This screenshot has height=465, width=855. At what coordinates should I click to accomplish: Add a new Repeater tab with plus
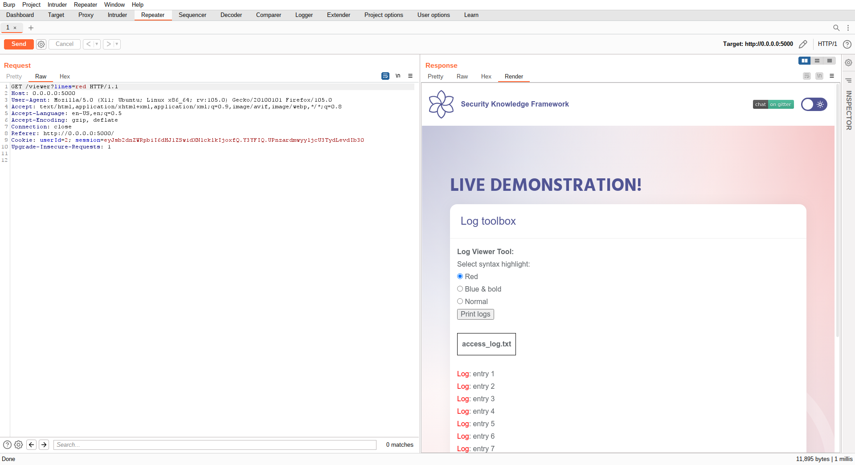pos(31,28)
